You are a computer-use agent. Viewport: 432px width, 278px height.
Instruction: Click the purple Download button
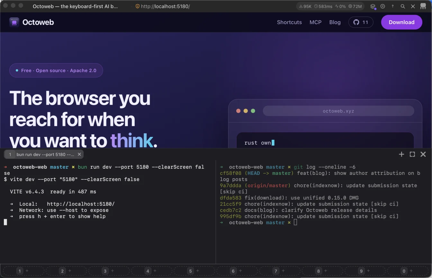coord(401,22)
